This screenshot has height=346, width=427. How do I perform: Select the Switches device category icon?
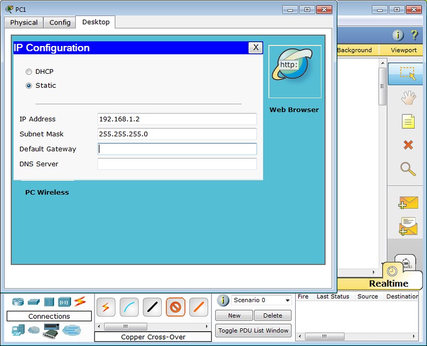(x=34, y=302)
